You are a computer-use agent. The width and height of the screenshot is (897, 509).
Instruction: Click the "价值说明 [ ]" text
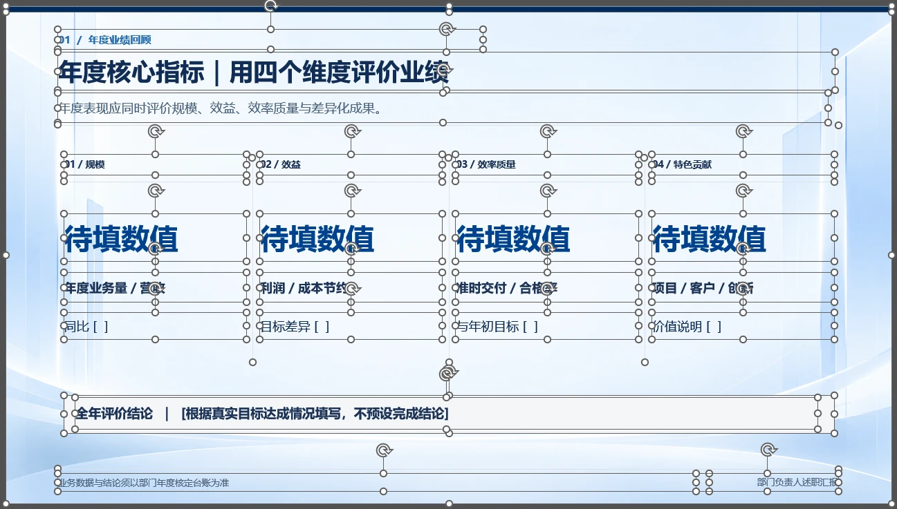[687, 327]
